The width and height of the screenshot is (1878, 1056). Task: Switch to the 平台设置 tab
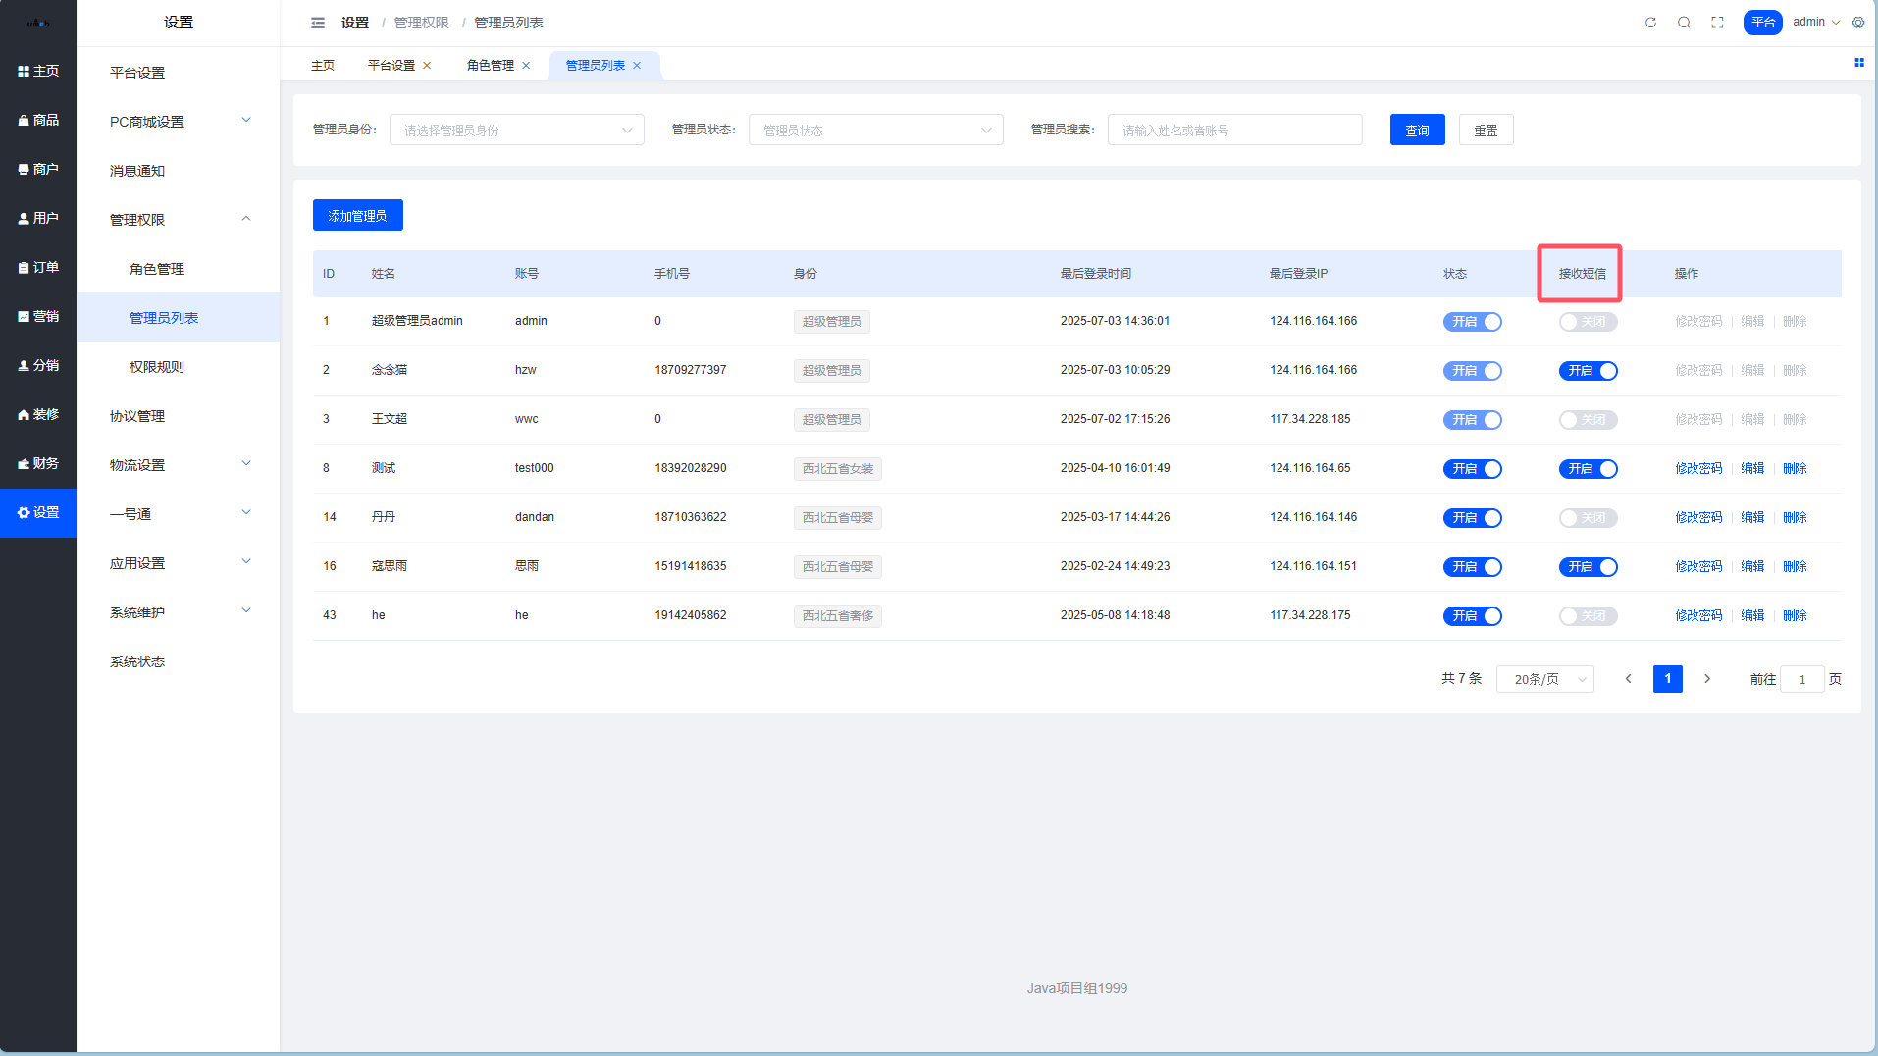pyautogui.click(x=391, y=66)
